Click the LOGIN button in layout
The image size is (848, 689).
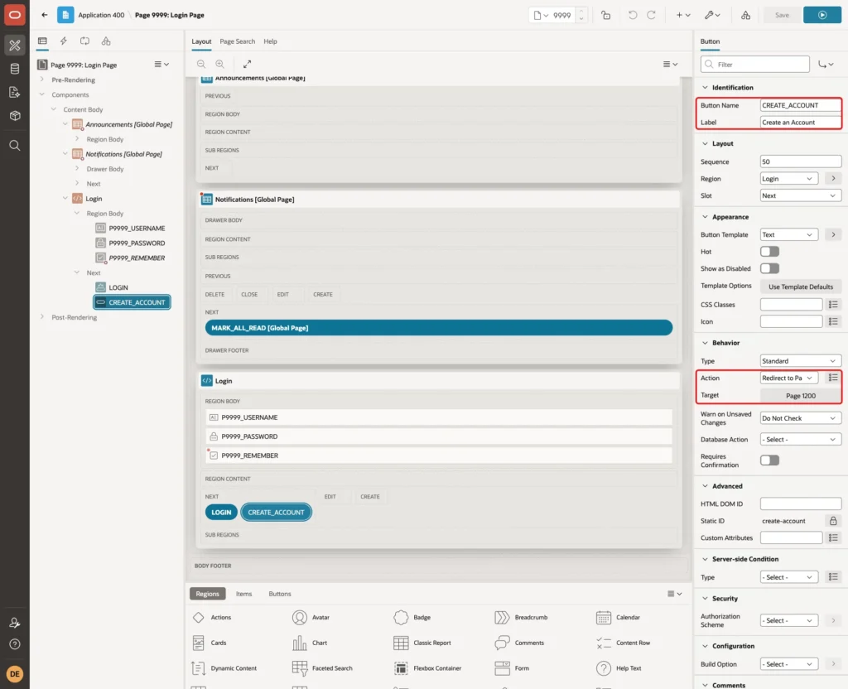click(x=221, y=512)
